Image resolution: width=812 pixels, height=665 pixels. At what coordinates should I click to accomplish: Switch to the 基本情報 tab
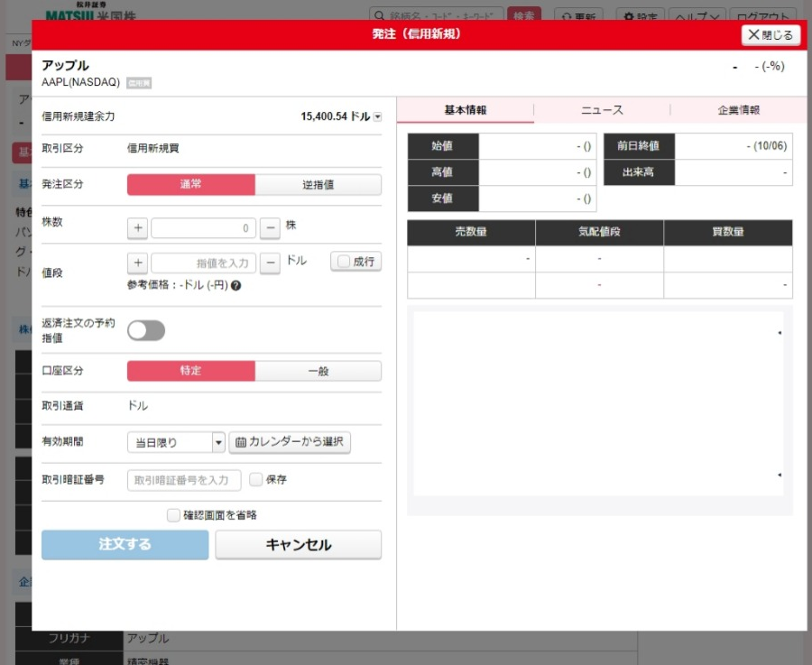point(465,110)
